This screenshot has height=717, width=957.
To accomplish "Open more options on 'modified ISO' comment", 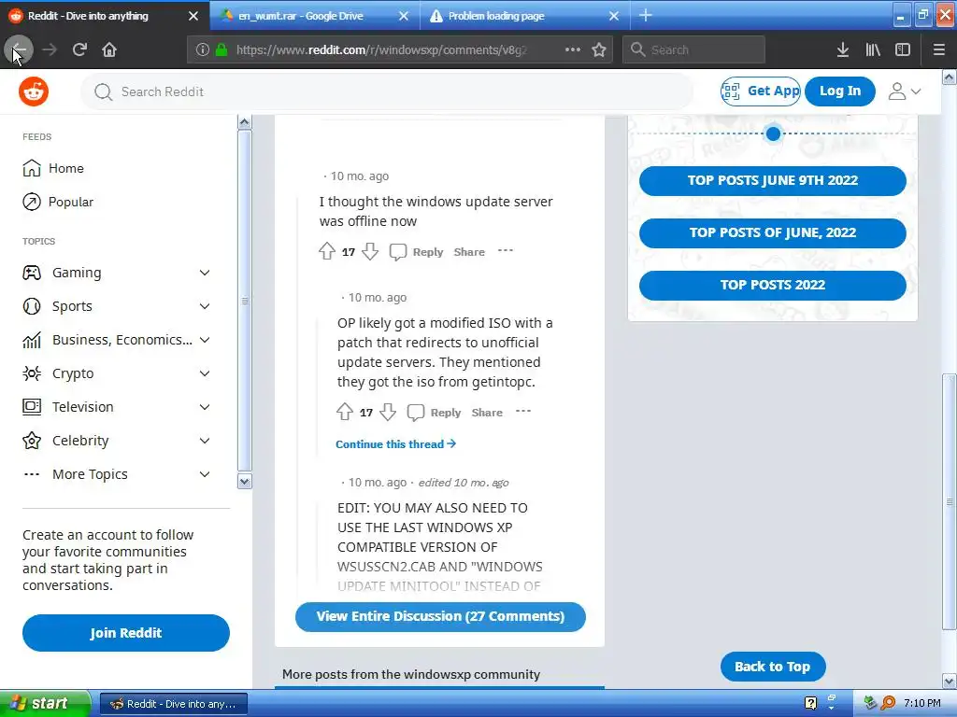I will click(523, 412).
